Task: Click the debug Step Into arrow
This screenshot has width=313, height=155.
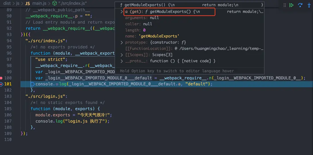Action: point(309,5)
